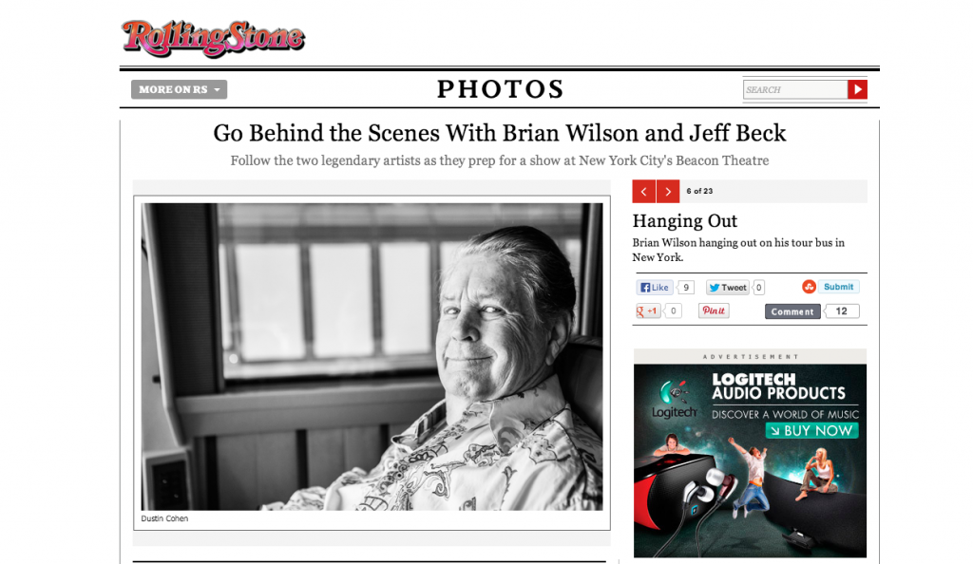This screenshot has width=973, height=564.
Task: Click the gallery headline about Brian Wilson
Action: [500, 133]
